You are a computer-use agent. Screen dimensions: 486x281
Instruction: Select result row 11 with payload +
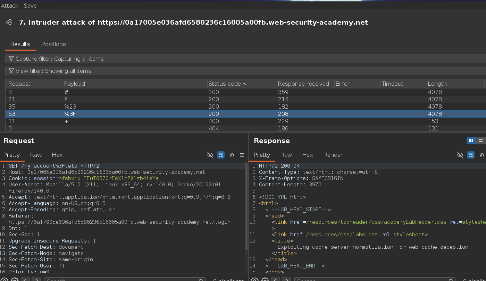[245, 121]
